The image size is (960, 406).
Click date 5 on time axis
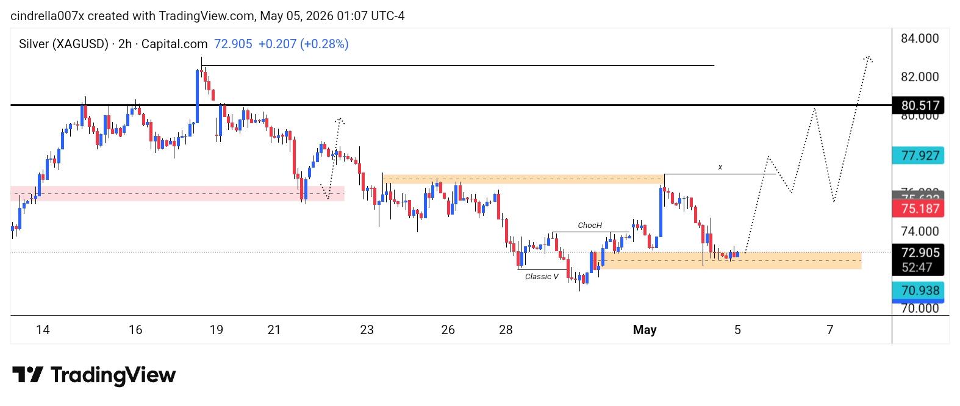[x=737, y=330]
